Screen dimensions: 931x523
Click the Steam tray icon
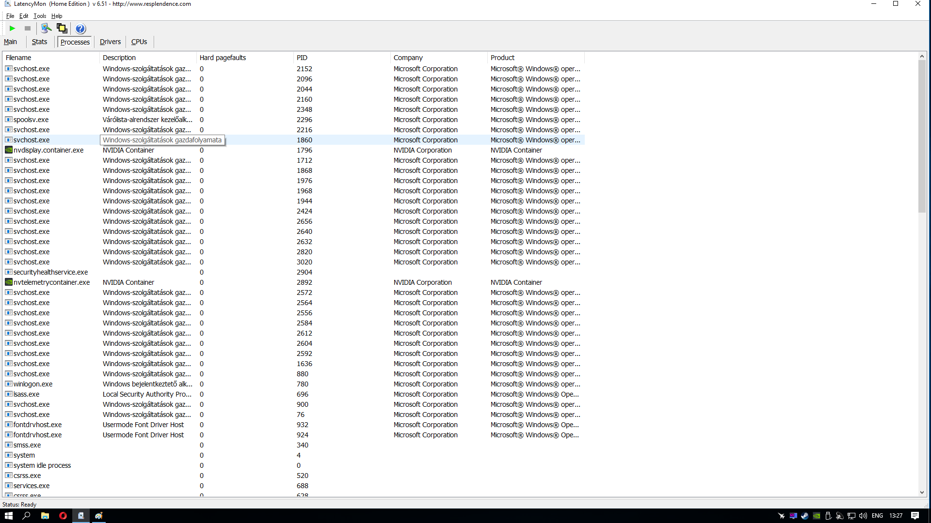(x=804, y=516)
